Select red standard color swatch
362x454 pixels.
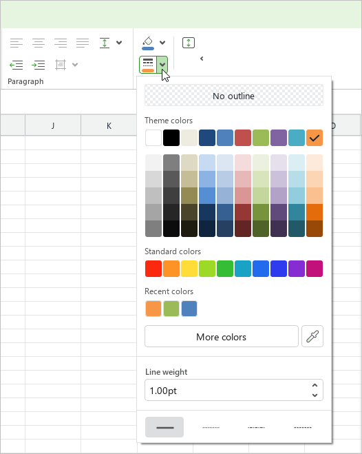pyautogui.click(x=153, y=269)
